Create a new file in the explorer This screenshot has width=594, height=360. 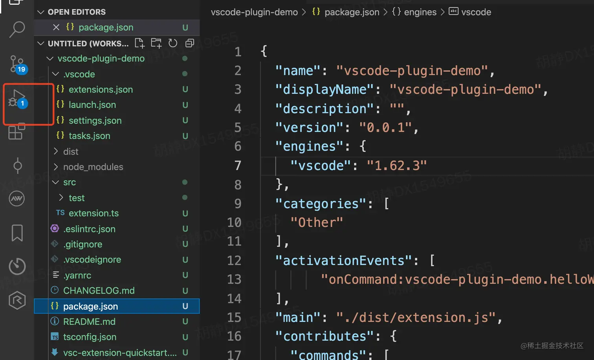click(x=139, y=43)
